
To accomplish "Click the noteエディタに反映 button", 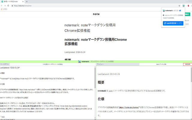I will coord(163,64).
